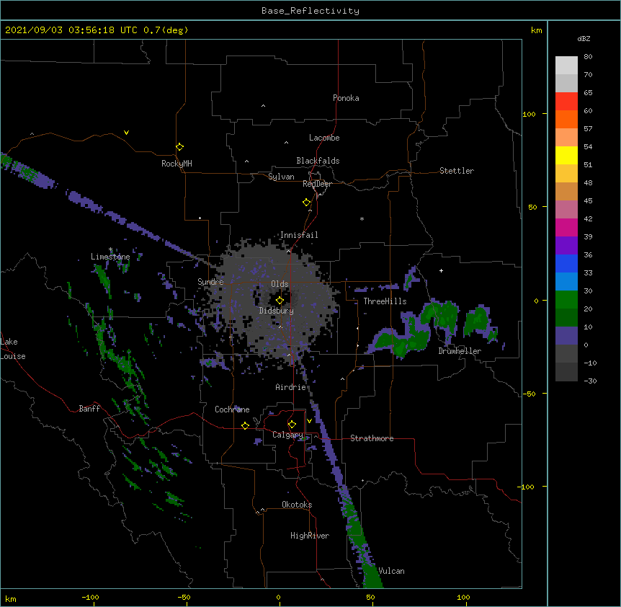Click the dBZ legend unit heading

point(584,39)
